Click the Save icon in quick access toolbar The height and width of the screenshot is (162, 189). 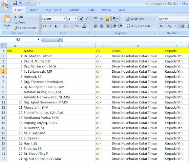[15, 3]
